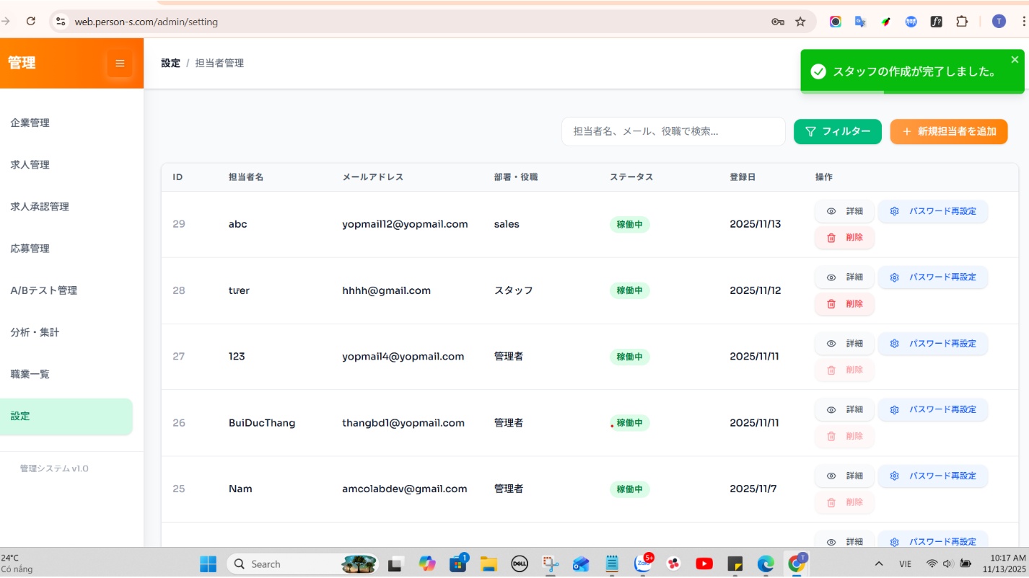Viewport: 1029px width, 578px height.
Task: View 詳細 for staff abc
Action: (x=844, y=211)
